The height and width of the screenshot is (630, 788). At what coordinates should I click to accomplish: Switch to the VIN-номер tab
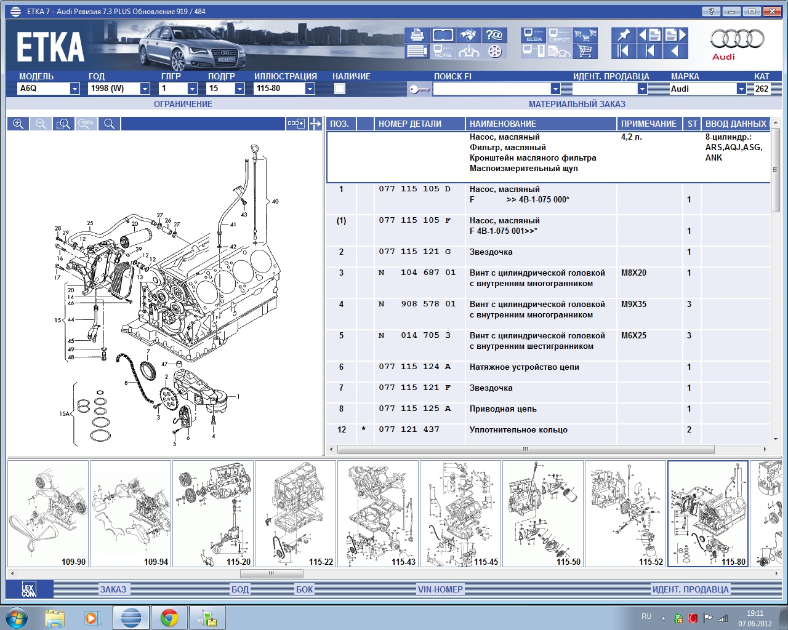pos(440,589)
